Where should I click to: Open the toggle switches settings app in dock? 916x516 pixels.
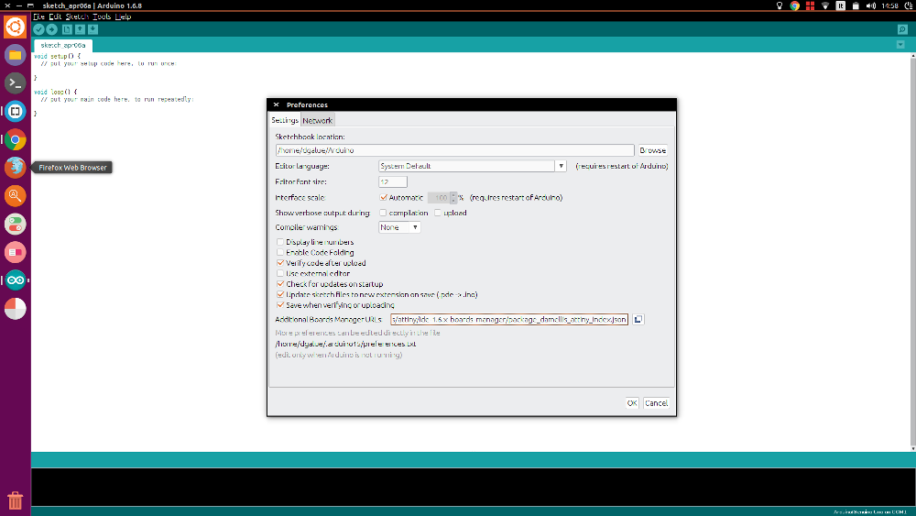16,224
